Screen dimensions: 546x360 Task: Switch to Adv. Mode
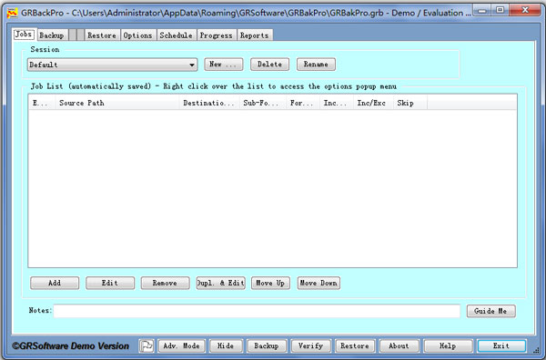[x=181, y=345]
